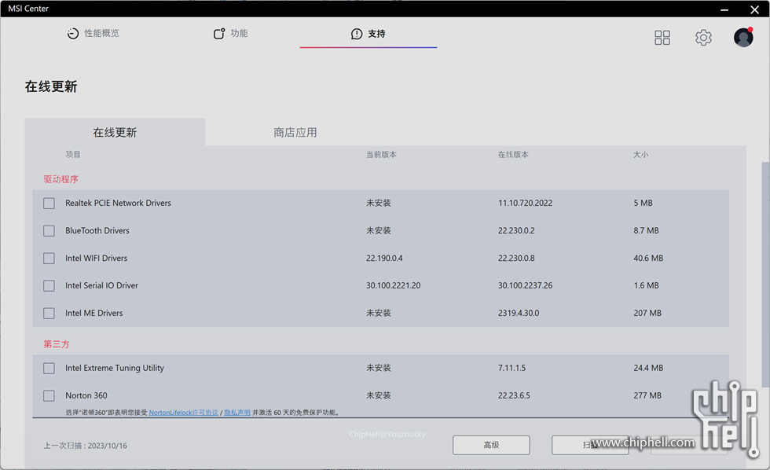Open settings gear icon

703,37
